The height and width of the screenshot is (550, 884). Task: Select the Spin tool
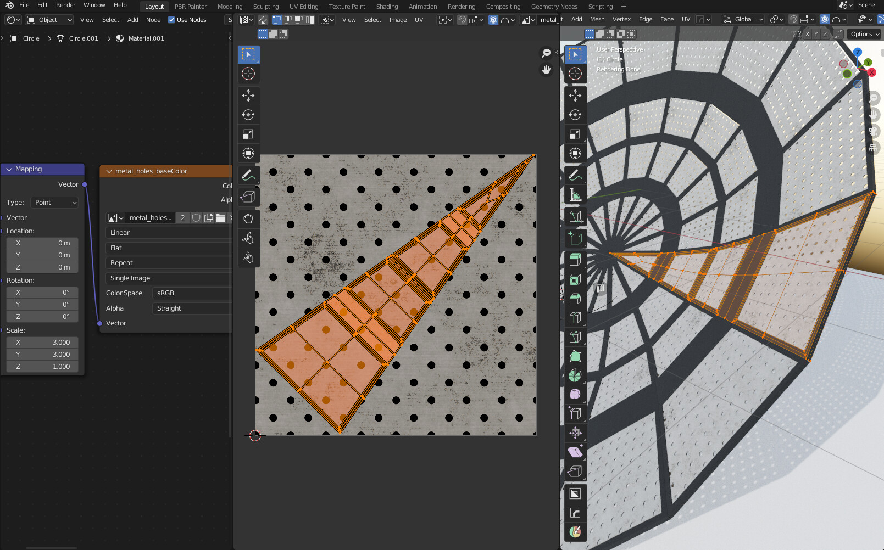click(x=575, y=375)
